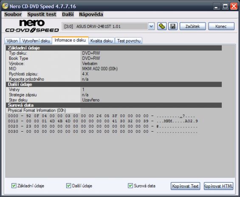Click the floppy disk save icon
Screen dimensions: 240x197
point(173,26)
